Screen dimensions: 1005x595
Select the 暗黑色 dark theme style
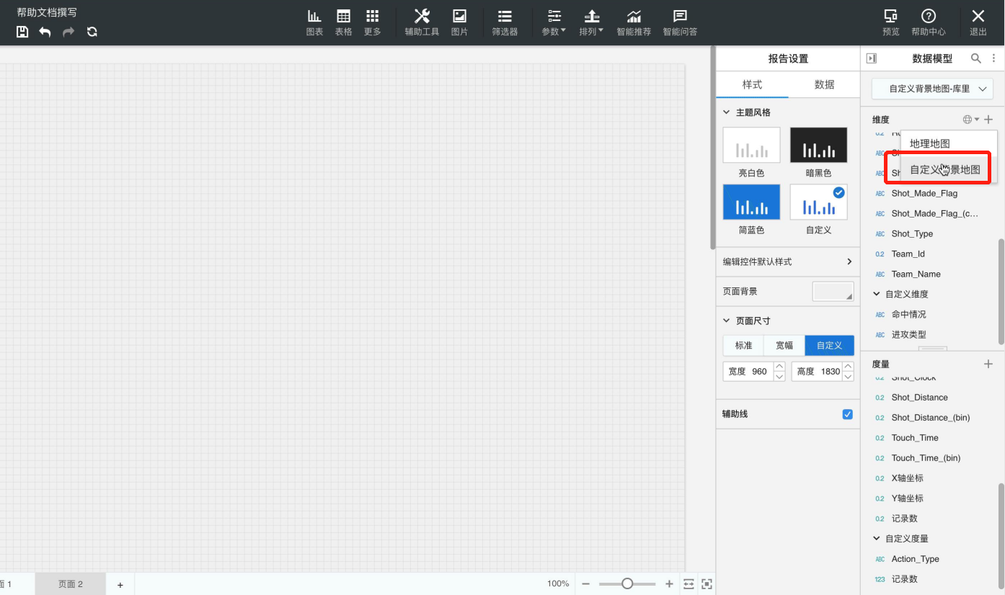[818, 145]
